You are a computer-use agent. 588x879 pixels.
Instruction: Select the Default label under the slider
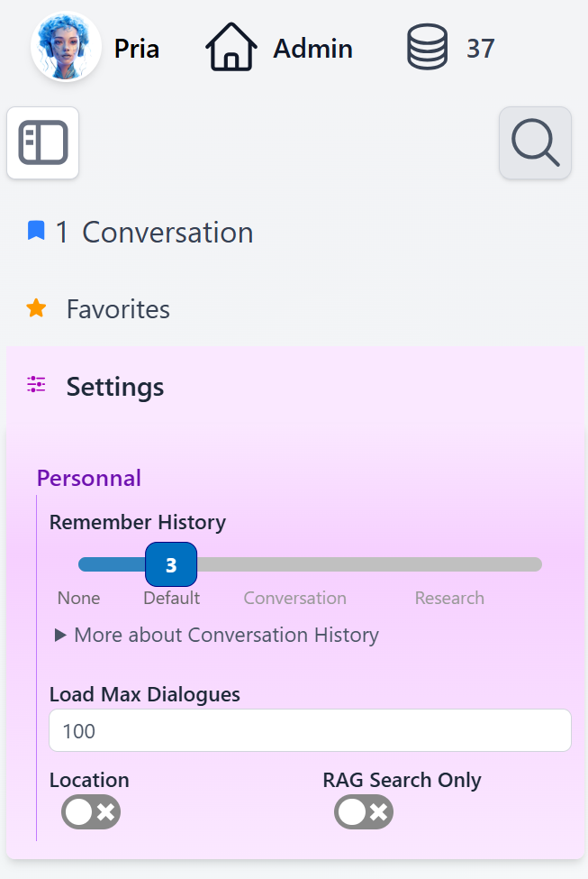[171, 598]
